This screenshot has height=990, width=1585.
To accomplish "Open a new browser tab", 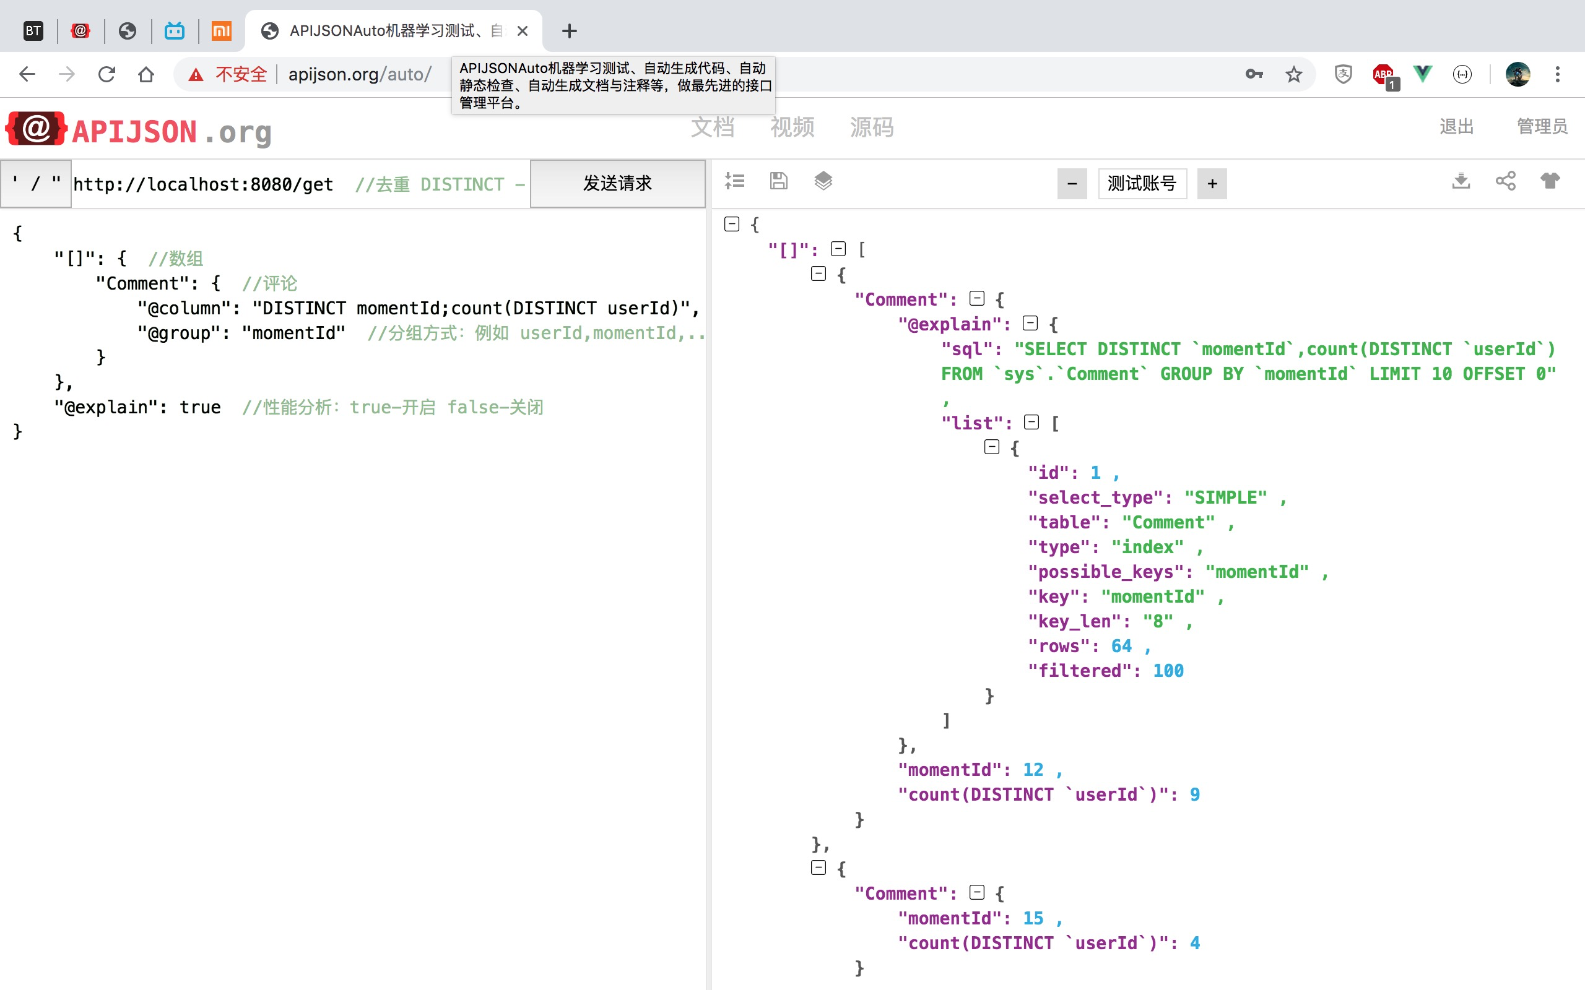I will click(569, 31).
